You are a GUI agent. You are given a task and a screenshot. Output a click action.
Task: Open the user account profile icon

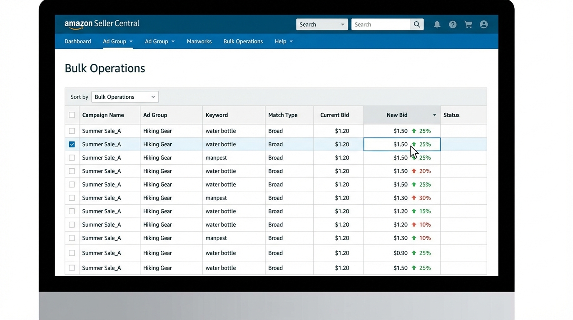(483, 25)
